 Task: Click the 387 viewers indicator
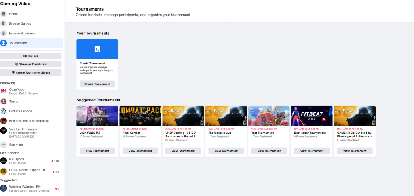click(56, 172)
